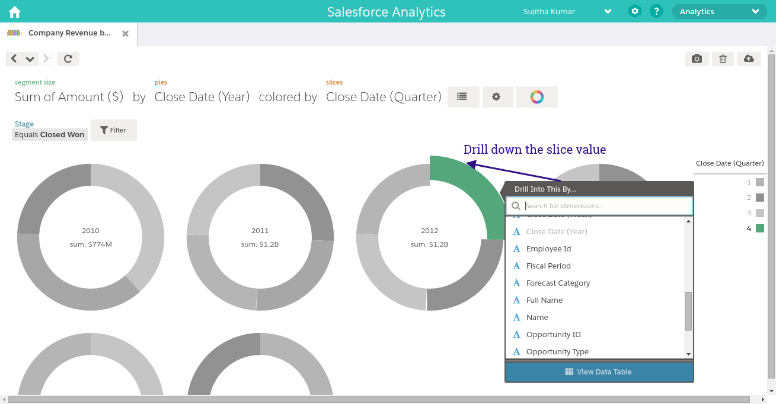Open the settings gear in the header bar
This screenshot has width=776, height=404.
click(634, 11)
